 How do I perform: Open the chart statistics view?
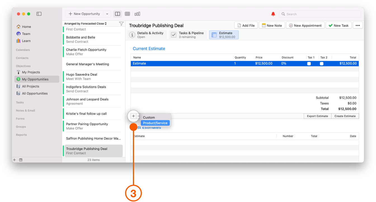pos(137,14)
